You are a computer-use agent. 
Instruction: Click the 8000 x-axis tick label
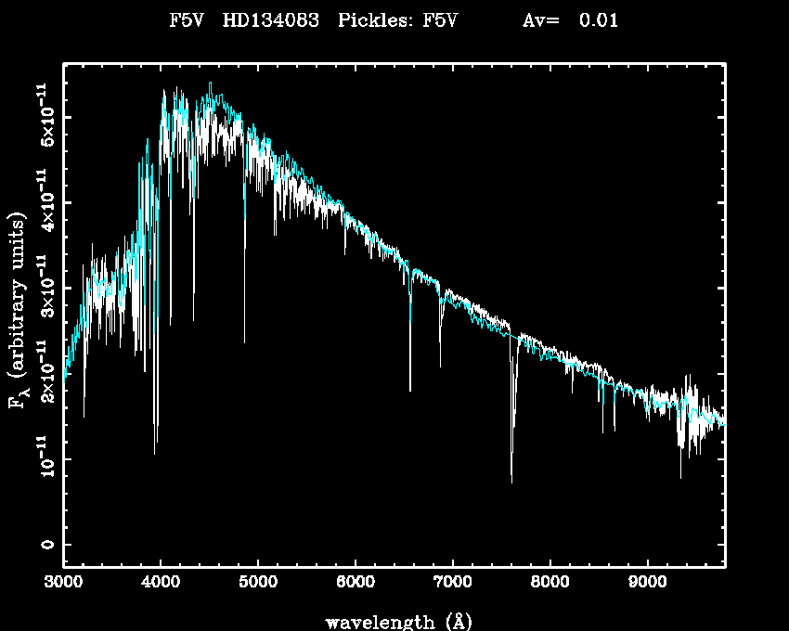tap(550, 583)
